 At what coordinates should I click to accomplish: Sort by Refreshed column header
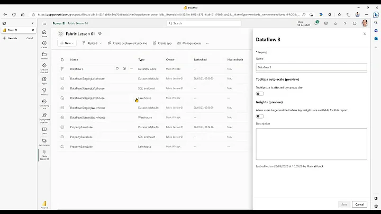pyautogui.click(x=200, y=59)
